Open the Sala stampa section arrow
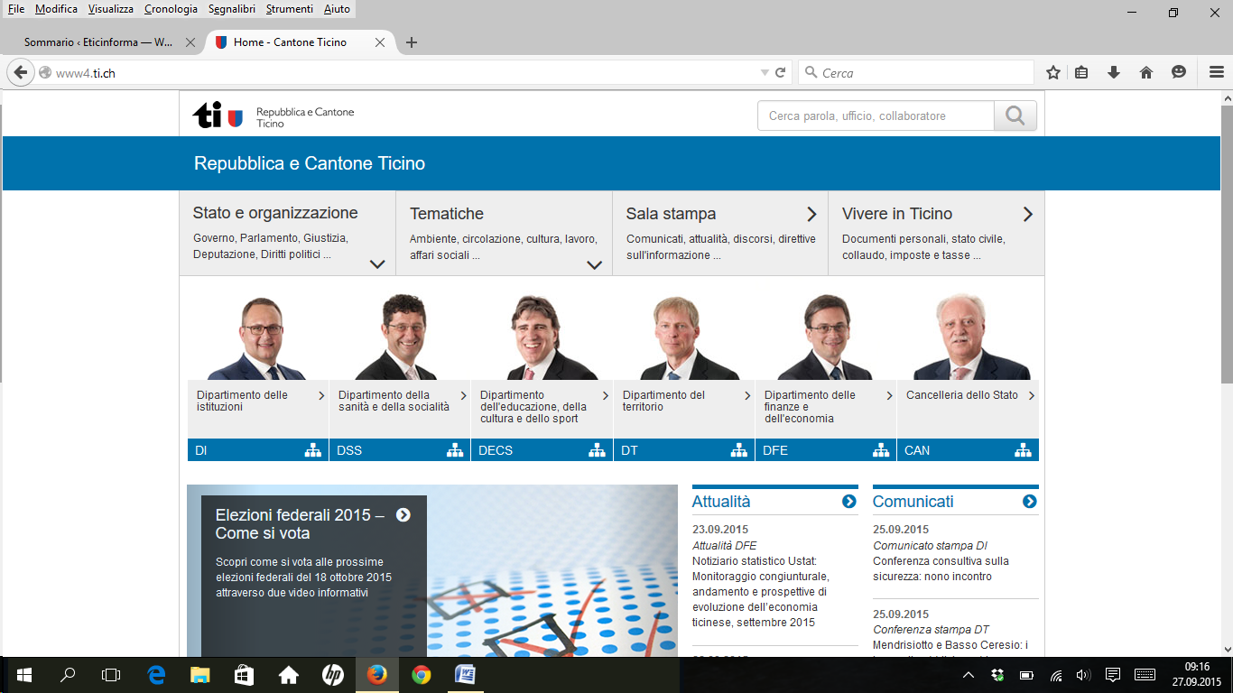The height and width of the screenshot is (693, 1233). 811,214
